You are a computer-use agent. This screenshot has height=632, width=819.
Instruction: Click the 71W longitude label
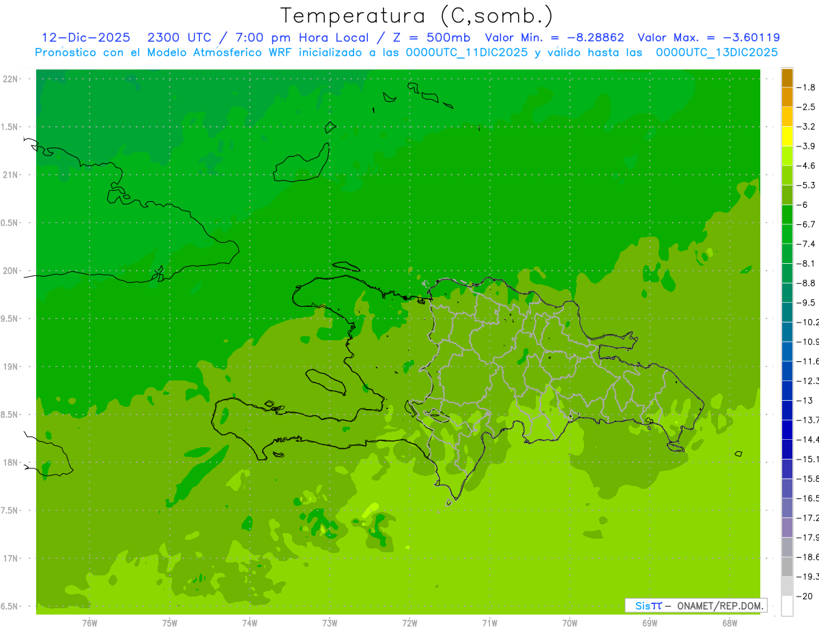coord(489,622)
